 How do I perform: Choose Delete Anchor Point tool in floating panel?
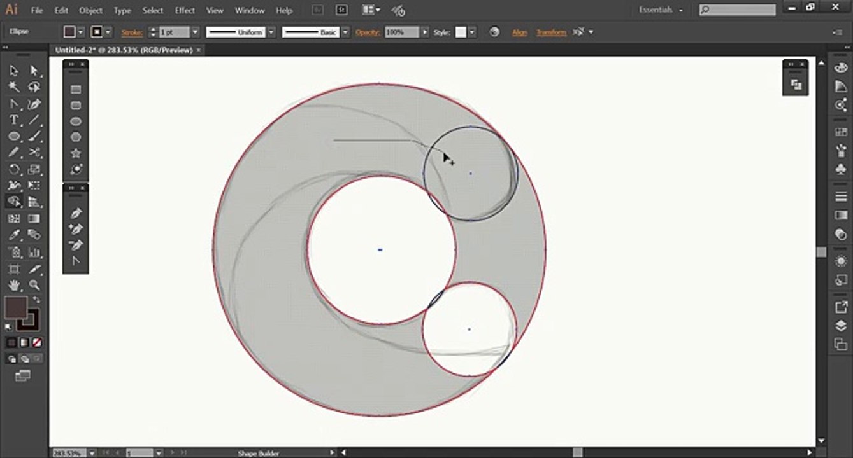[x=76, y=245]
